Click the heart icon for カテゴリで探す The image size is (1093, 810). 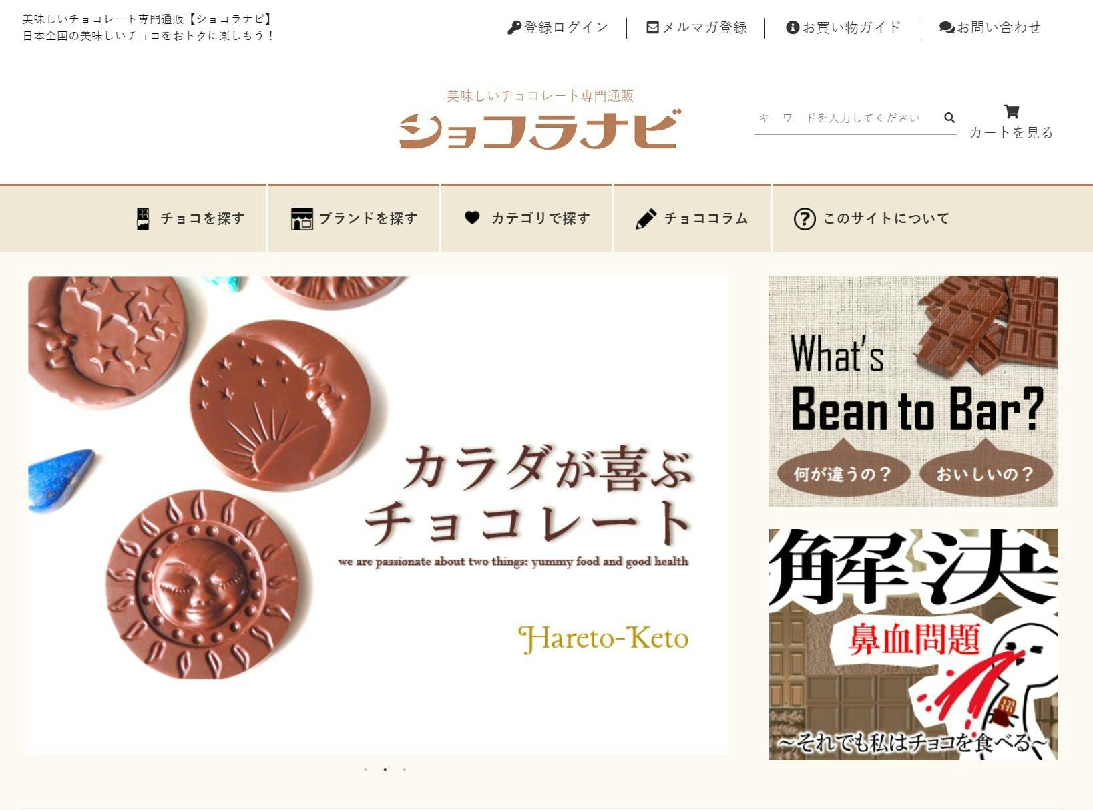(x=472, y=218)
